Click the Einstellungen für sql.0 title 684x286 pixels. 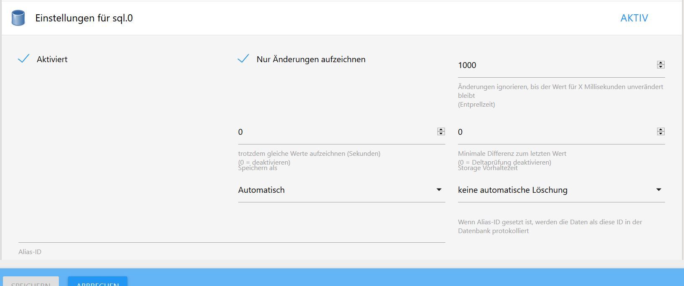coord(84,18)
